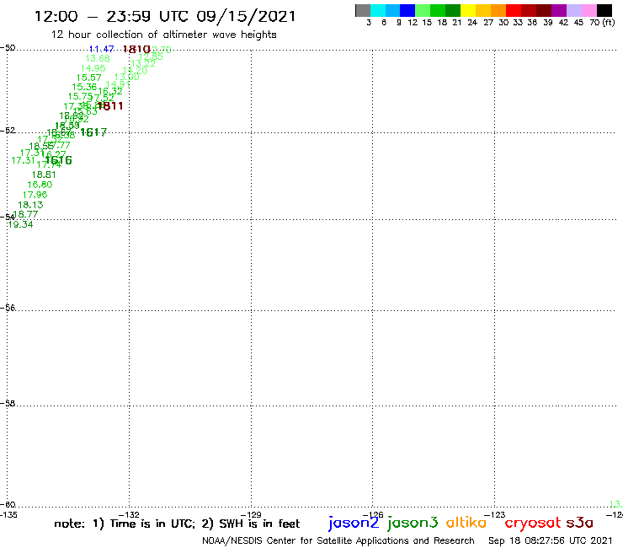Image resolution: width=623 pixels, height=548 pixels.
Task: Select the 'Sep 18 08:27:56 UTC 2021' timestamp
Action: (x=551, y=540)
